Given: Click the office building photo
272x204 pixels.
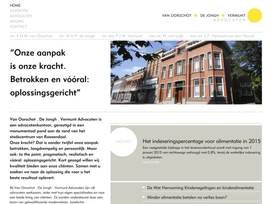Looking at the screenshot, I should click(x=186, y=72).
